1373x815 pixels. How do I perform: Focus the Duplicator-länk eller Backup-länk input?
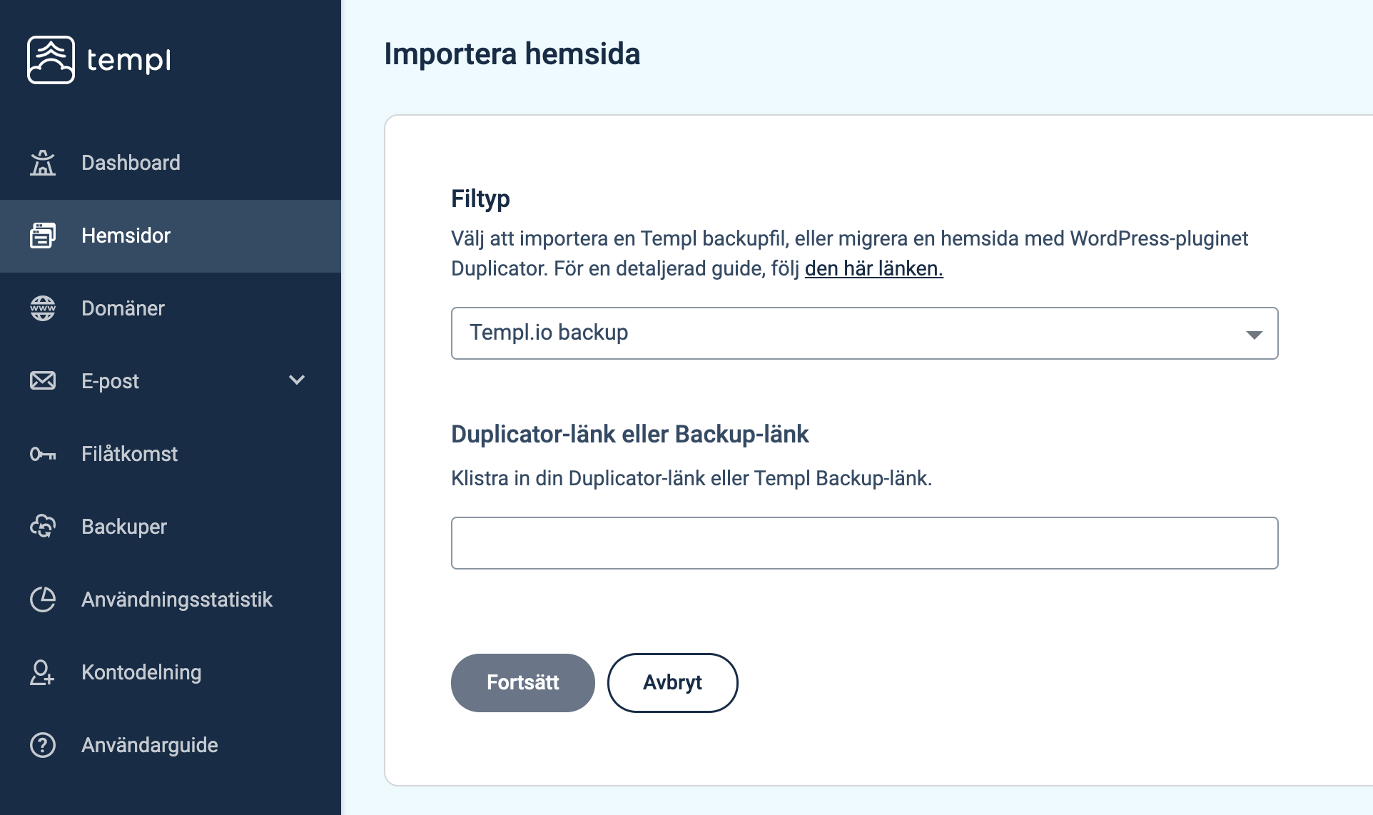point(864,543)
